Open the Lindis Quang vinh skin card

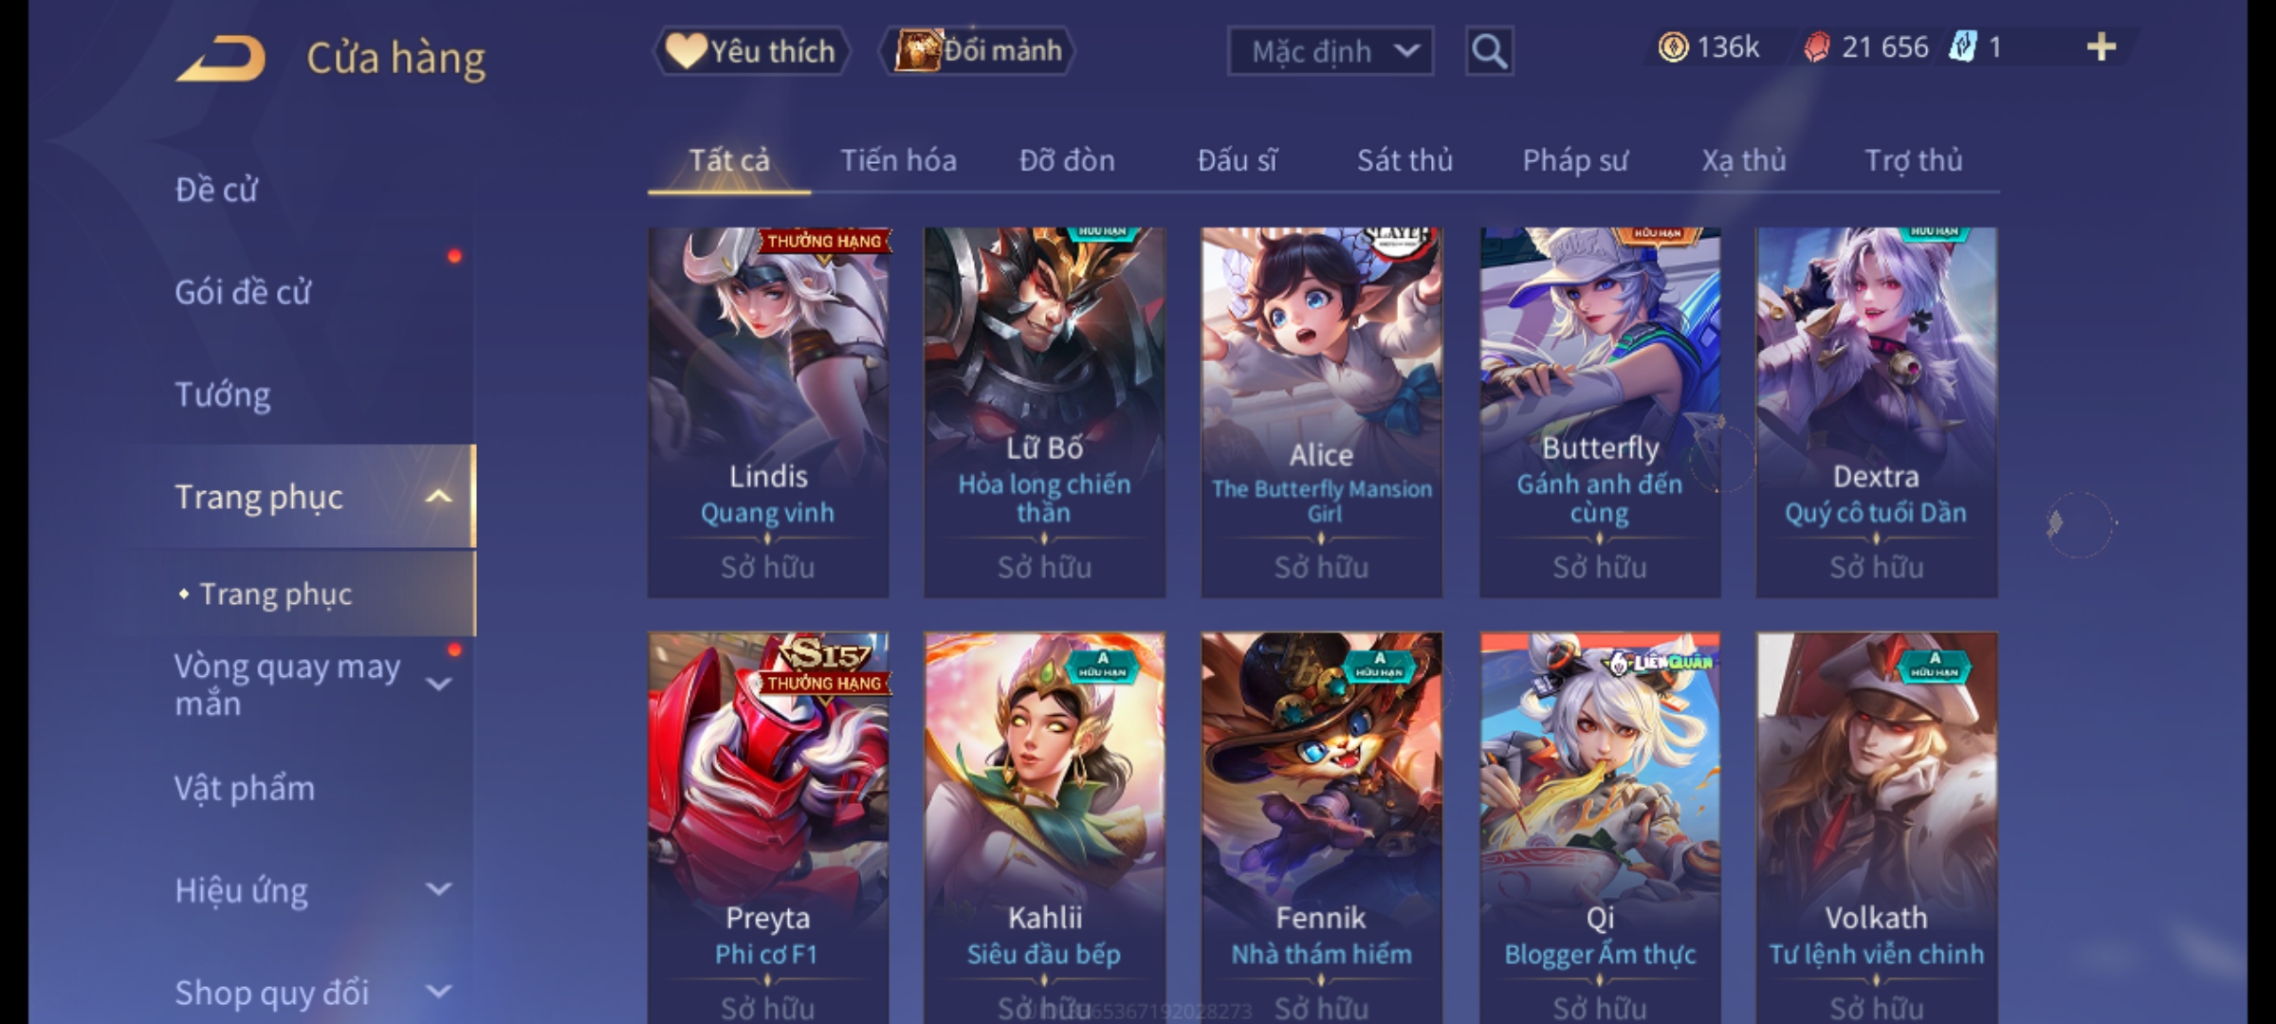768,412
